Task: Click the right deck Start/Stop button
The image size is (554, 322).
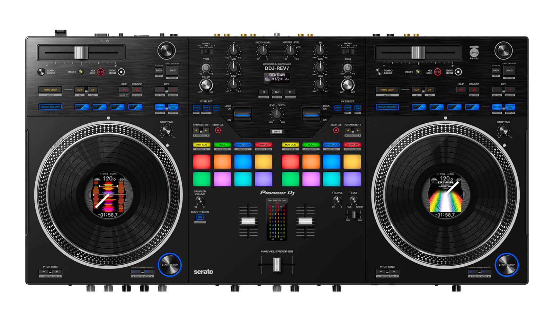Action: point(507,265)
